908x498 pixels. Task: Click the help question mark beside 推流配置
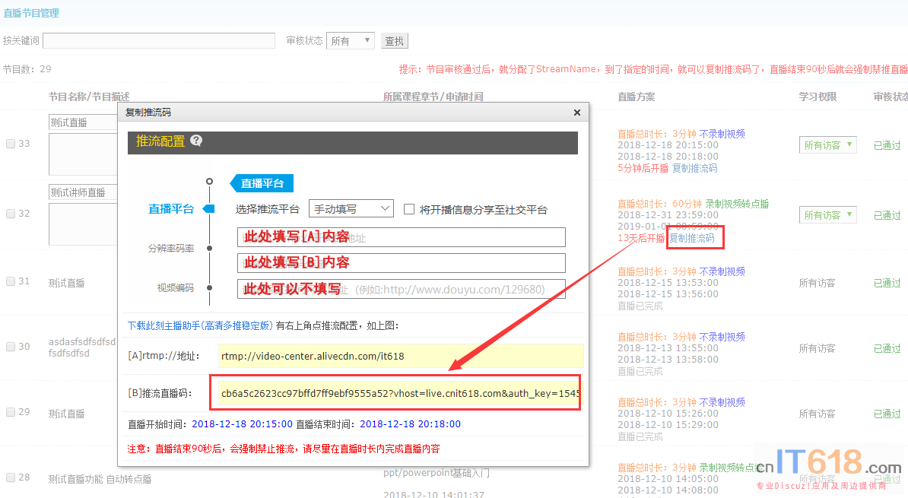click(196, 141)
